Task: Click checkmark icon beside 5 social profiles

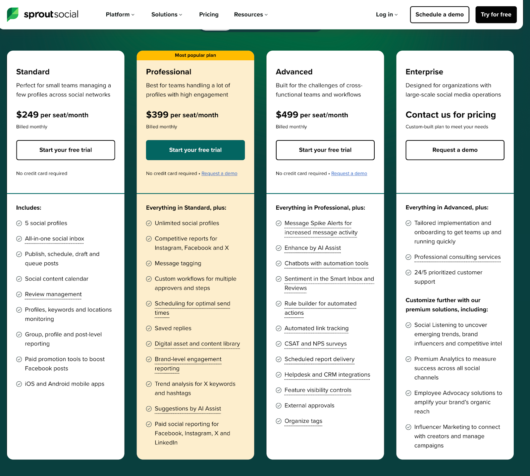Action: click(19, 224)
